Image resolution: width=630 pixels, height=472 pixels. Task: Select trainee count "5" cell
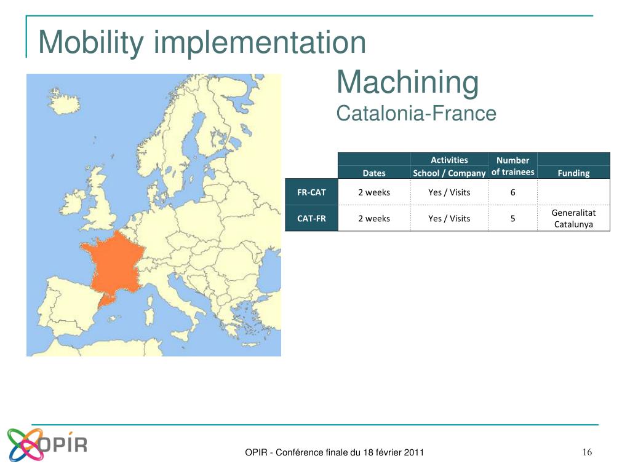(512, 218)
